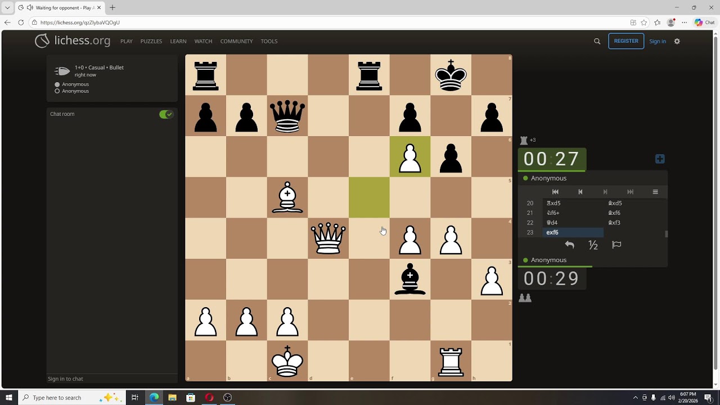Open the WATCH menu
The width and height of the screenshot is (720, 405).
[x=203, y=41]
